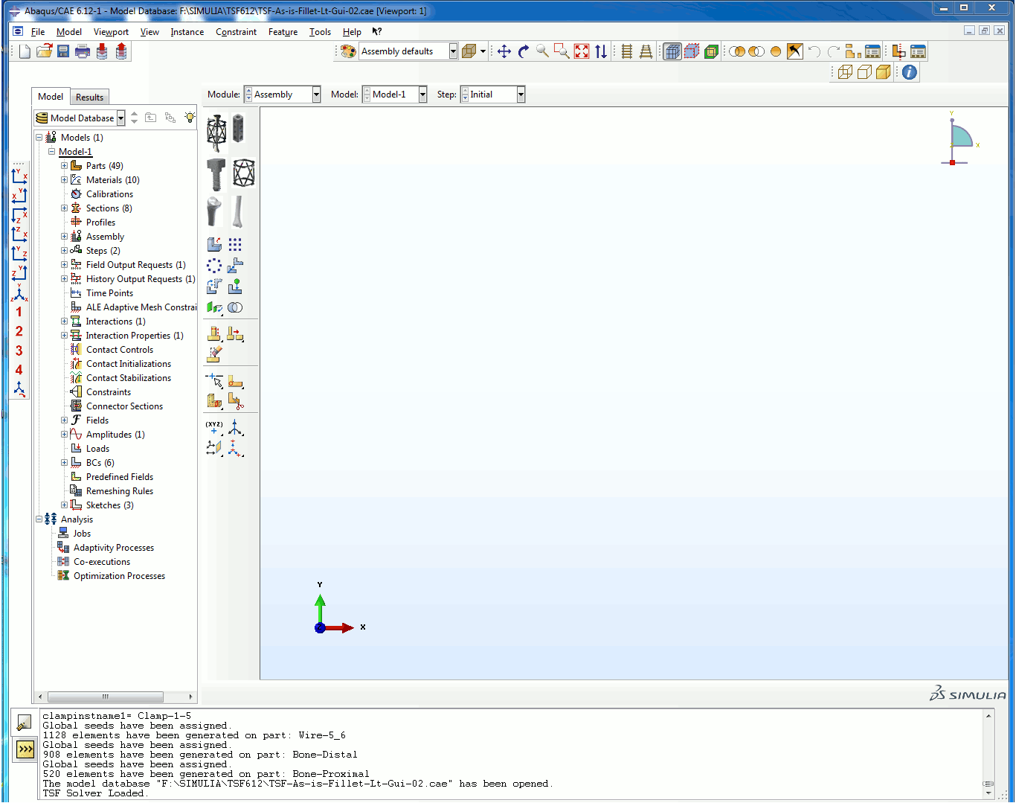Select the Magnify View tool
Screen dimensions: 1016x803
543,51
